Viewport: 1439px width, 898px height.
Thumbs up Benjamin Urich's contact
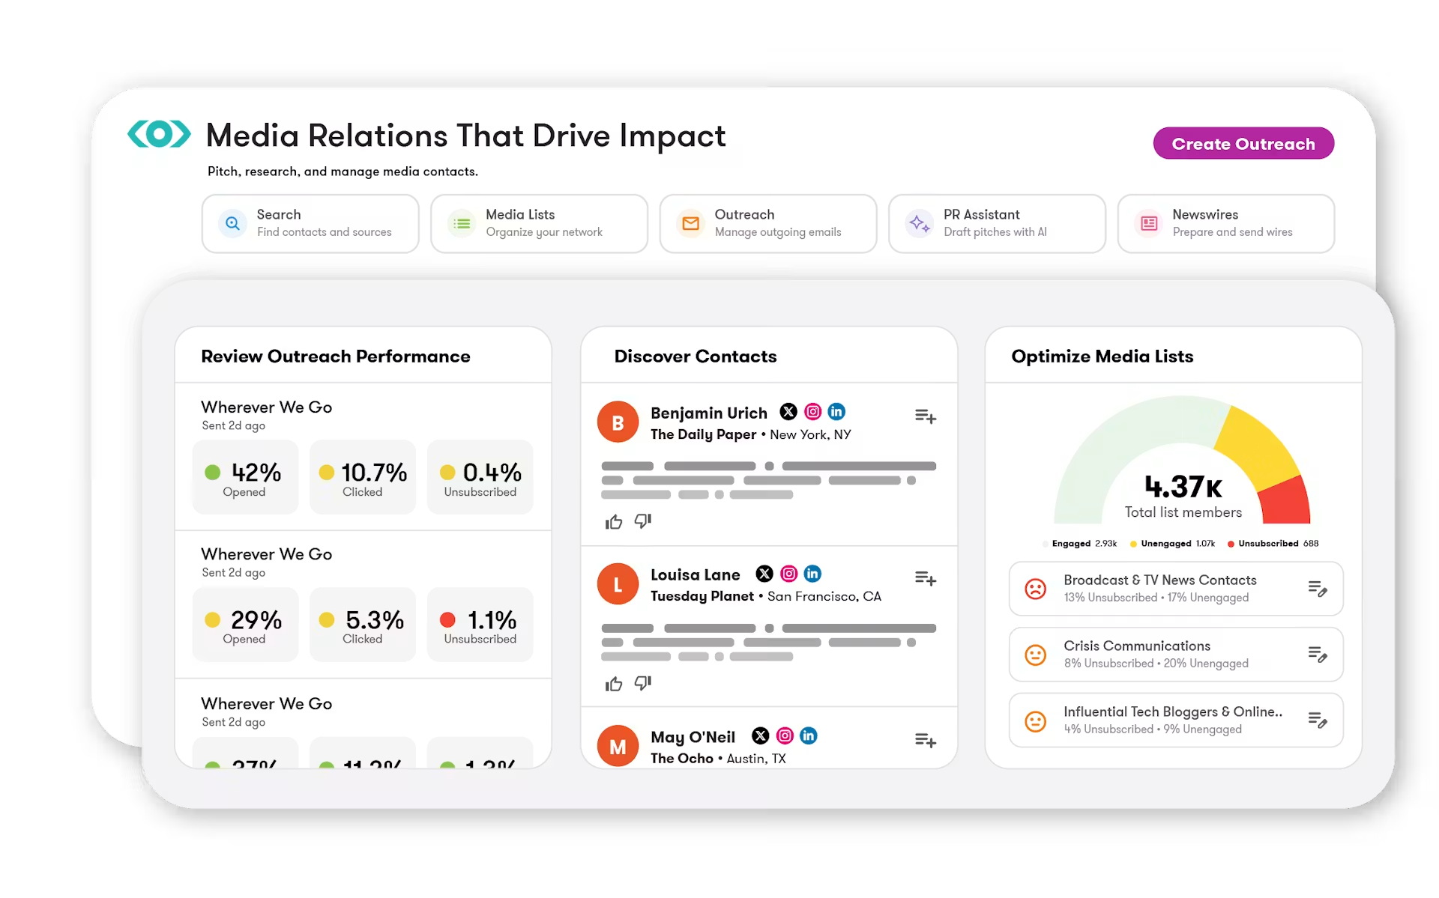[x=614, y=521]
